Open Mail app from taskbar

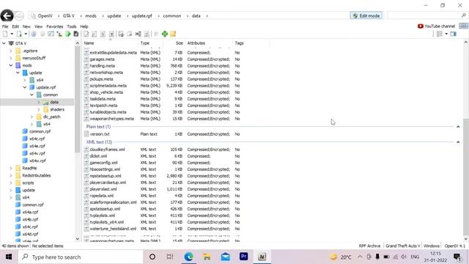tap(225, 257)
